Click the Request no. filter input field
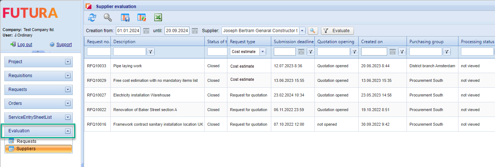This screenshot has width=495, height=167. point(98,52)
